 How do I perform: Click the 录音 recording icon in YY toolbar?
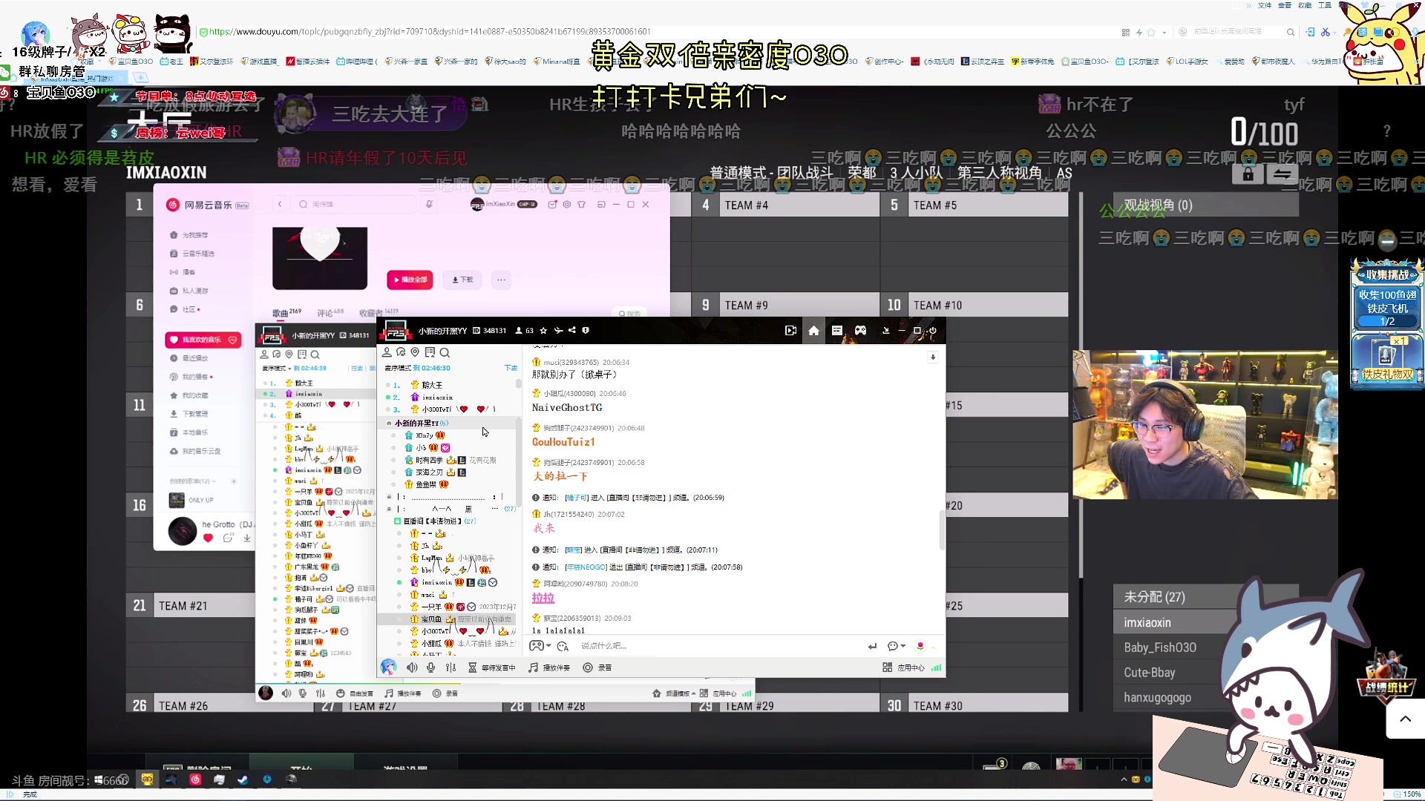click(x=587, y=667)
